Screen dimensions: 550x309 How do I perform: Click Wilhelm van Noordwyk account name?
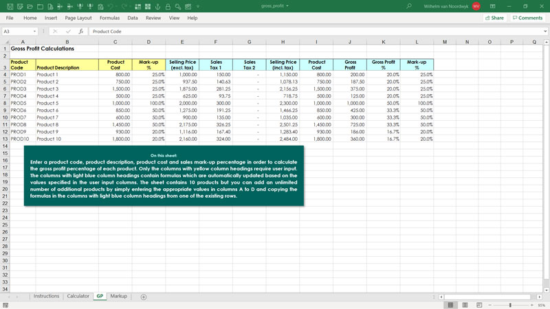445,6
